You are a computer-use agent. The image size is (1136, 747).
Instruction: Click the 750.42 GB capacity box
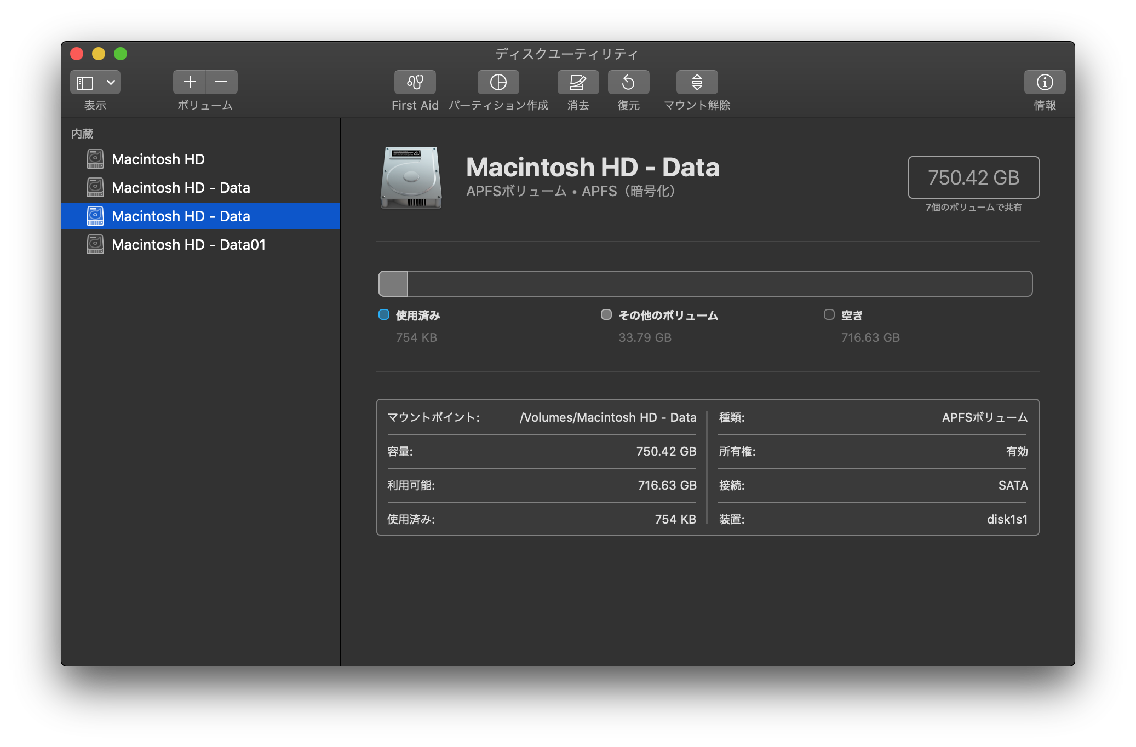[973, 177]
